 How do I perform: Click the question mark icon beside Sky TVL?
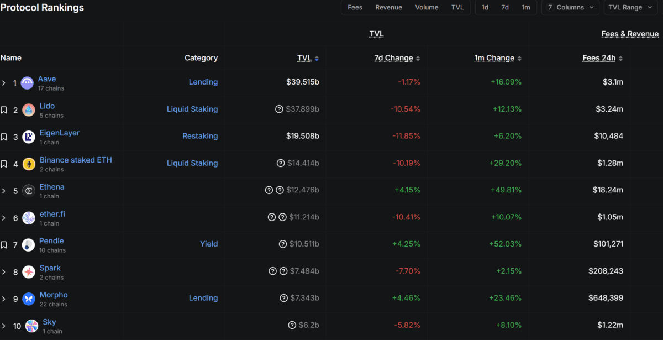292,325
